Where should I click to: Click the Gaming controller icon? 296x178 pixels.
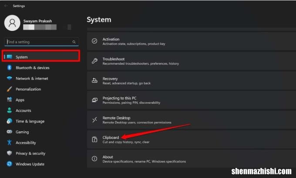tap(9, 131)
